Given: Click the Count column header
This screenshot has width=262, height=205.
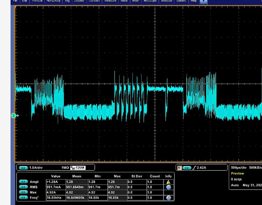Looking at the screenshot, I should pyautogui.click(x=155, y=176).
